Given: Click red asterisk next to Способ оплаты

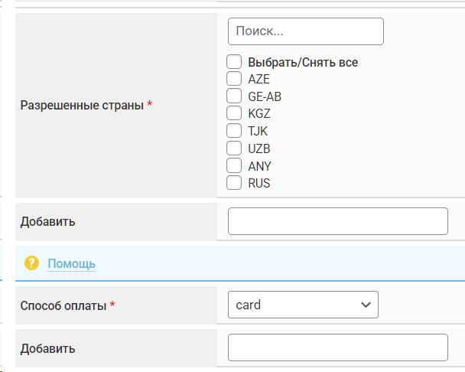Looking at the screenshot, I should (112, 304).
